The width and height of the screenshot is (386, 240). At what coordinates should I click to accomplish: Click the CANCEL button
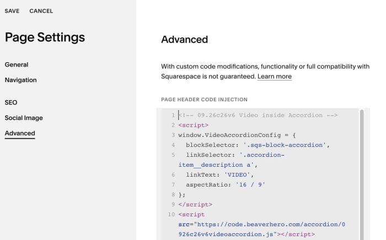click(41, 11)
